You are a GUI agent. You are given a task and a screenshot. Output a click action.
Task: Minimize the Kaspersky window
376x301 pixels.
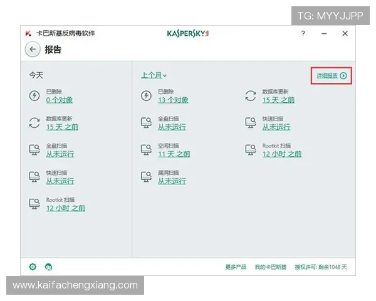324,34
